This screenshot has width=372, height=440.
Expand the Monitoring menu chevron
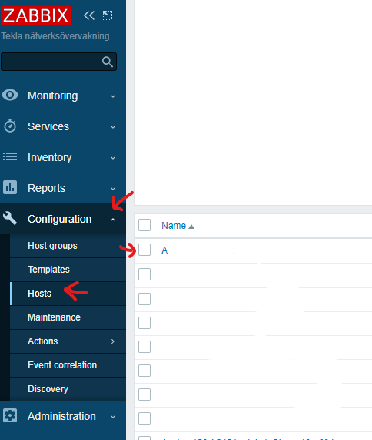[x=113, y=96]
